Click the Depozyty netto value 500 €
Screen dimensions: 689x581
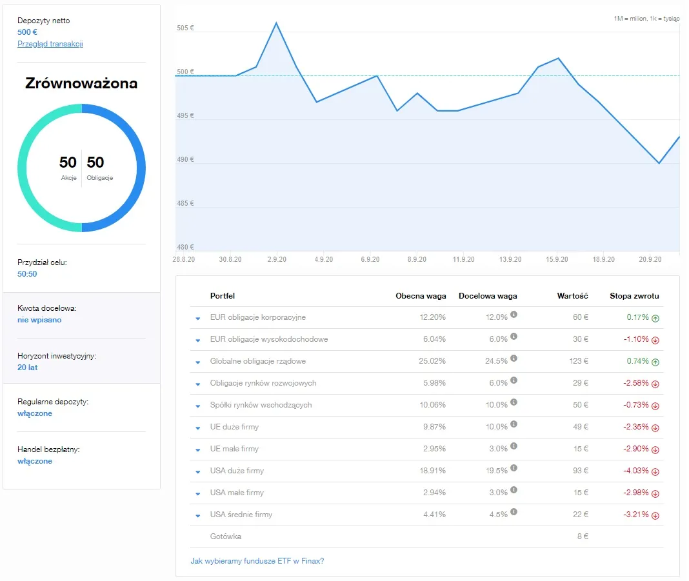coord(27,32)
